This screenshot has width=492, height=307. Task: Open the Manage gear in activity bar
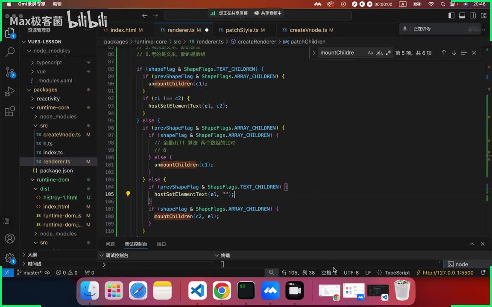[x=10, y=258]
